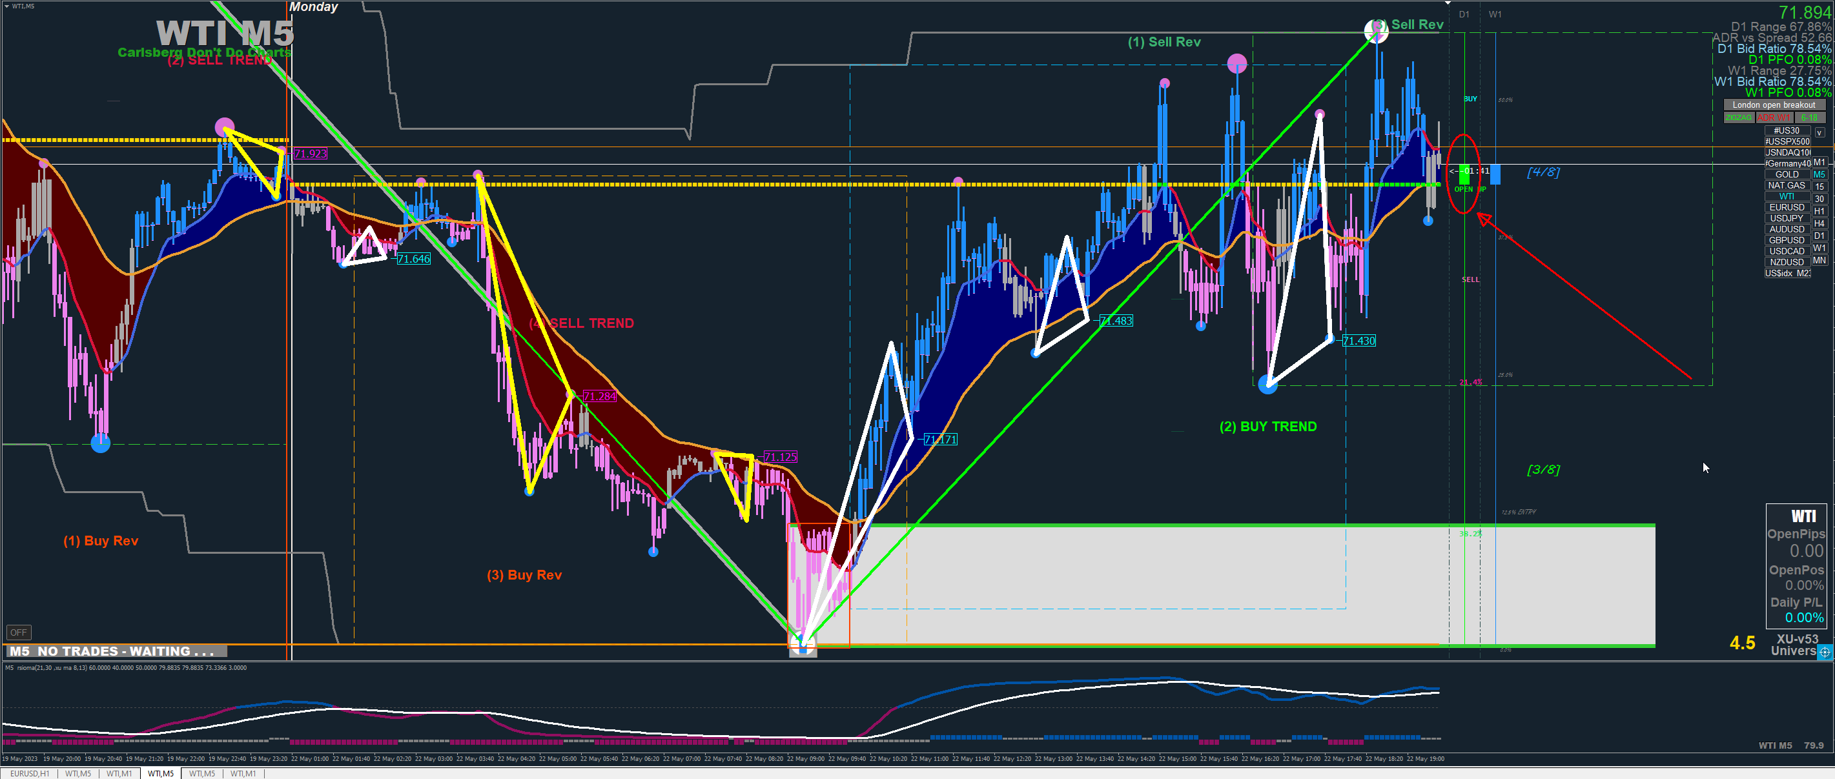Select the GOLD symbol button
1835x779 pixels.
pos(1787,174)
